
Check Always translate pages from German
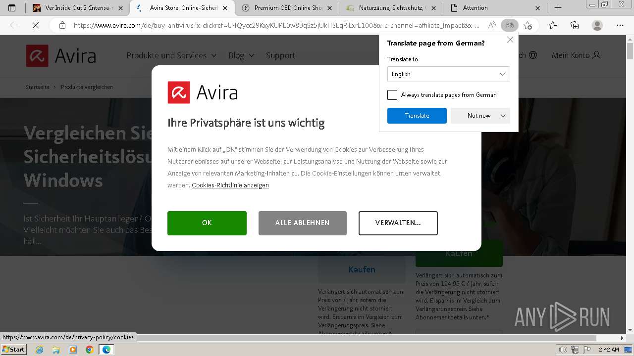point(392,95)
